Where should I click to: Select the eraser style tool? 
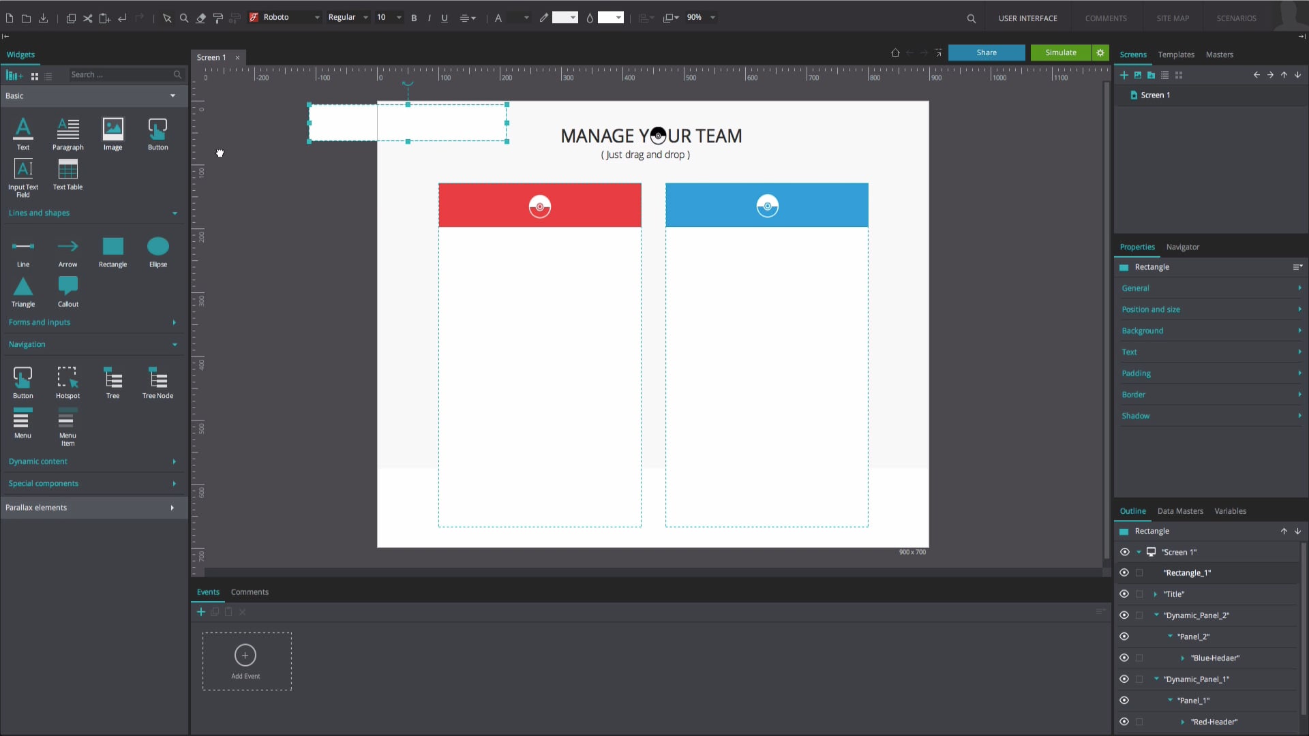(200, 18)
